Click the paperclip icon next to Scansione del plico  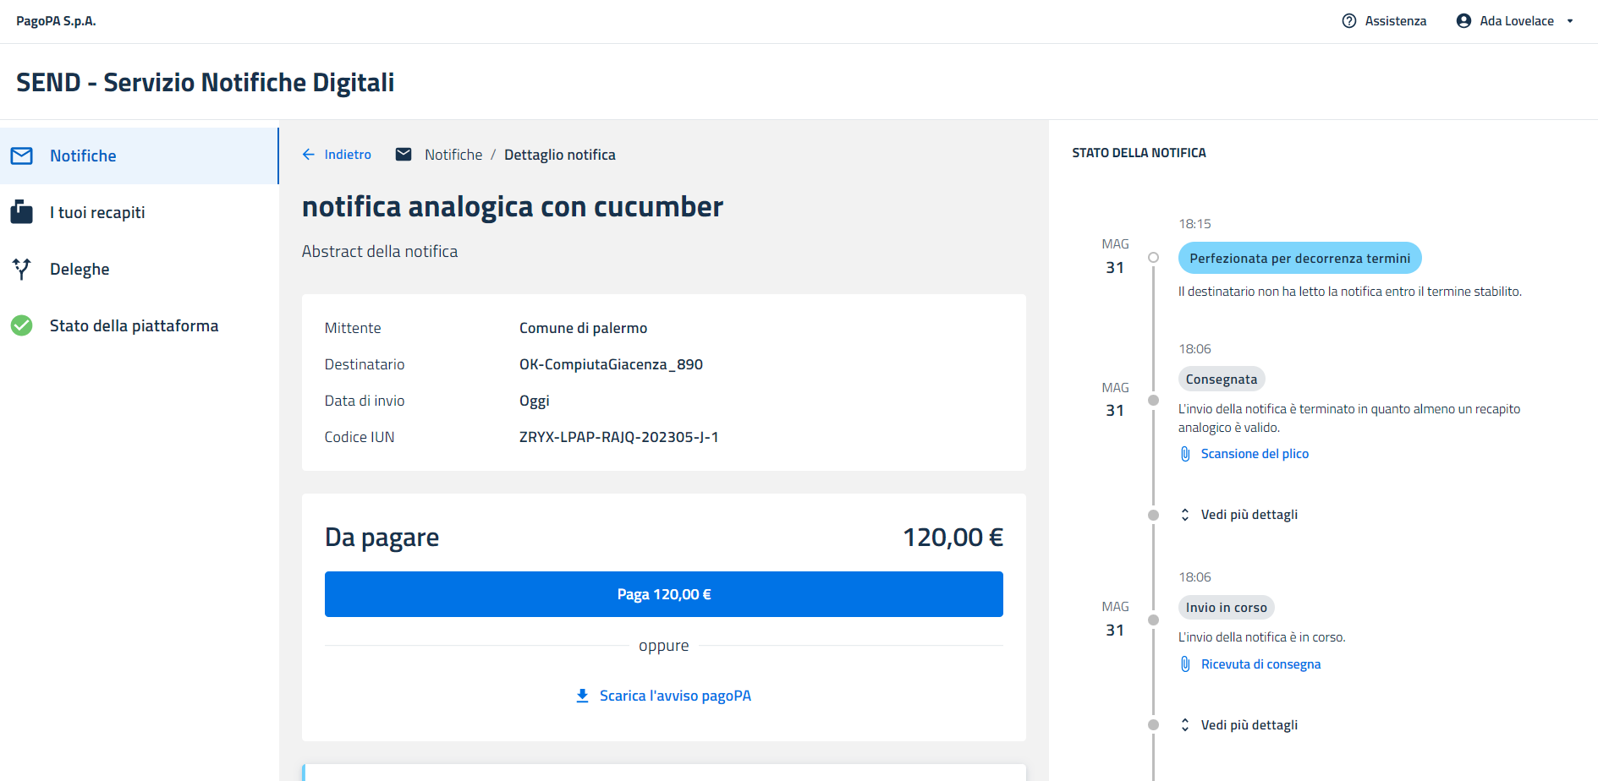1185,454
